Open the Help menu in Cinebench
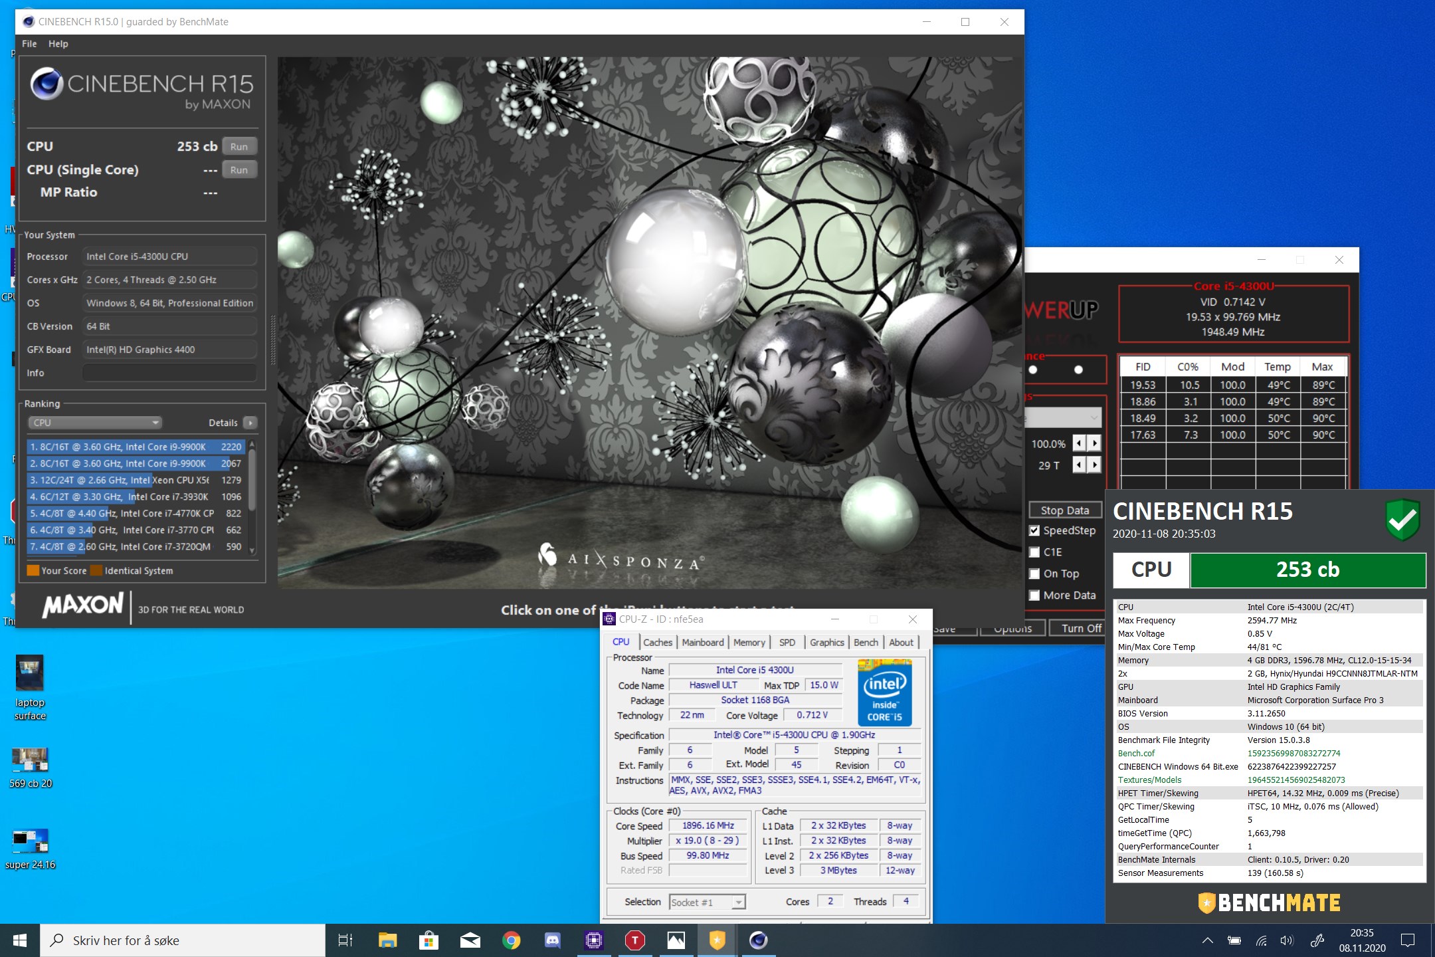 [x=58, y=44]
